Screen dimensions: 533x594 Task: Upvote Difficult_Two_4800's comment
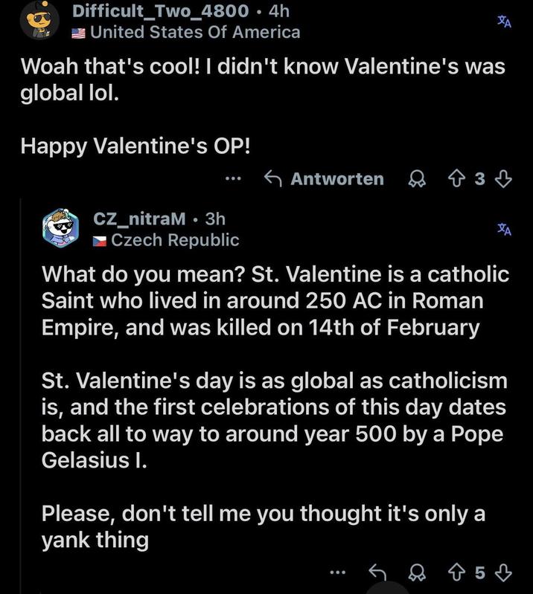(x=456, y=178)
